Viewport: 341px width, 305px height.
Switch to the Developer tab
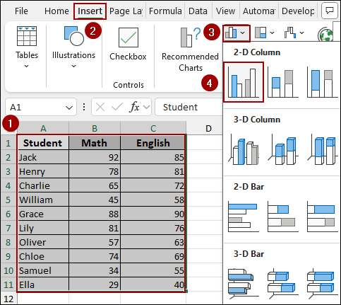tap(298, 11)
